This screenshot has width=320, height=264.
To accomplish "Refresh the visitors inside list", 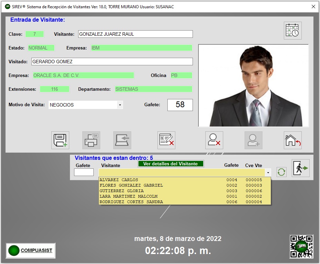I will [281, 172].
